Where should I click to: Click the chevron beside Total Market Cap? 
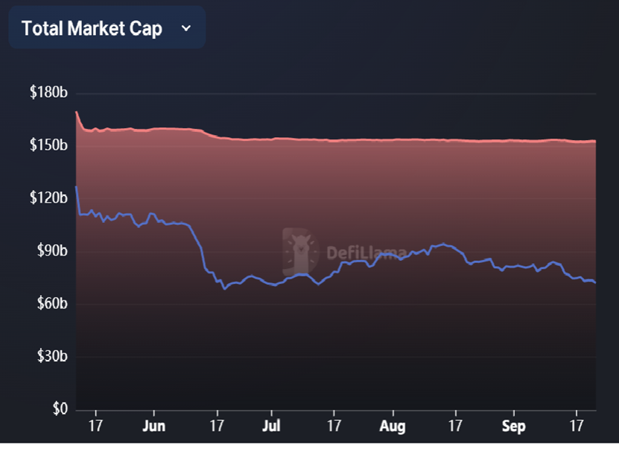click(186, 28)
